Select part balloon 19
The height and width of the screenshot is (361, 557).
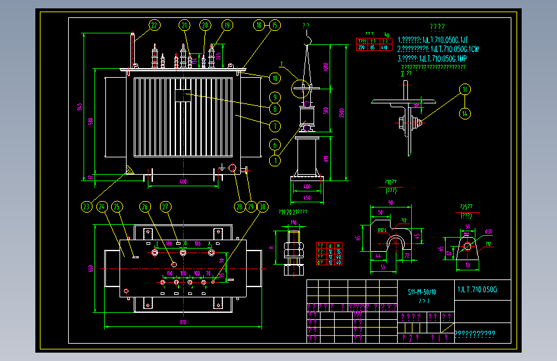point(227,25)
